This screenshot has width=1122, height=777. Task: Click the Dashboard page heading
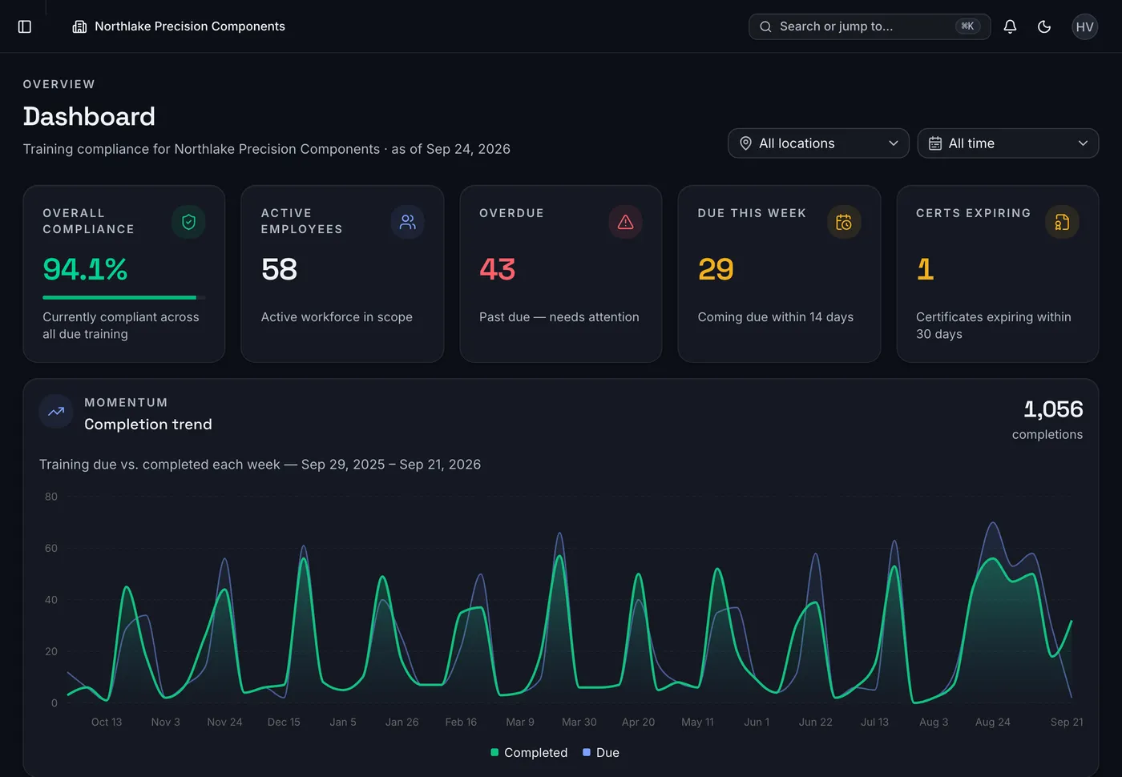89,116
